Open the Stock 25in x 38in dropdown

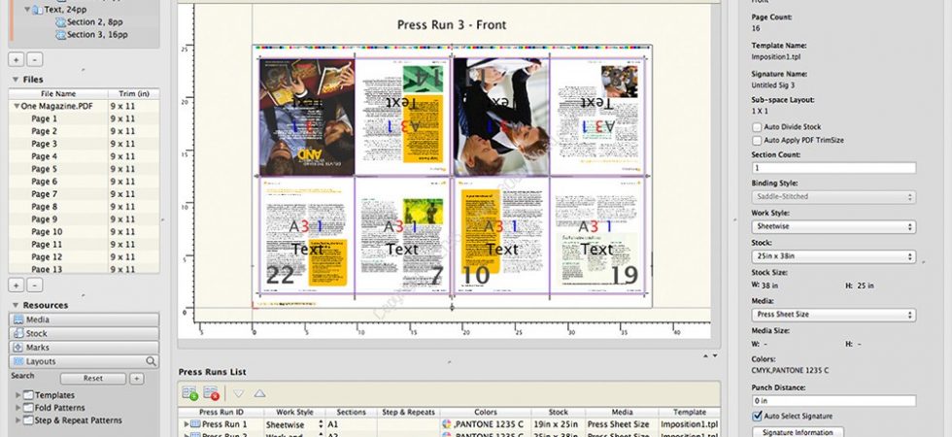(833, 256)
